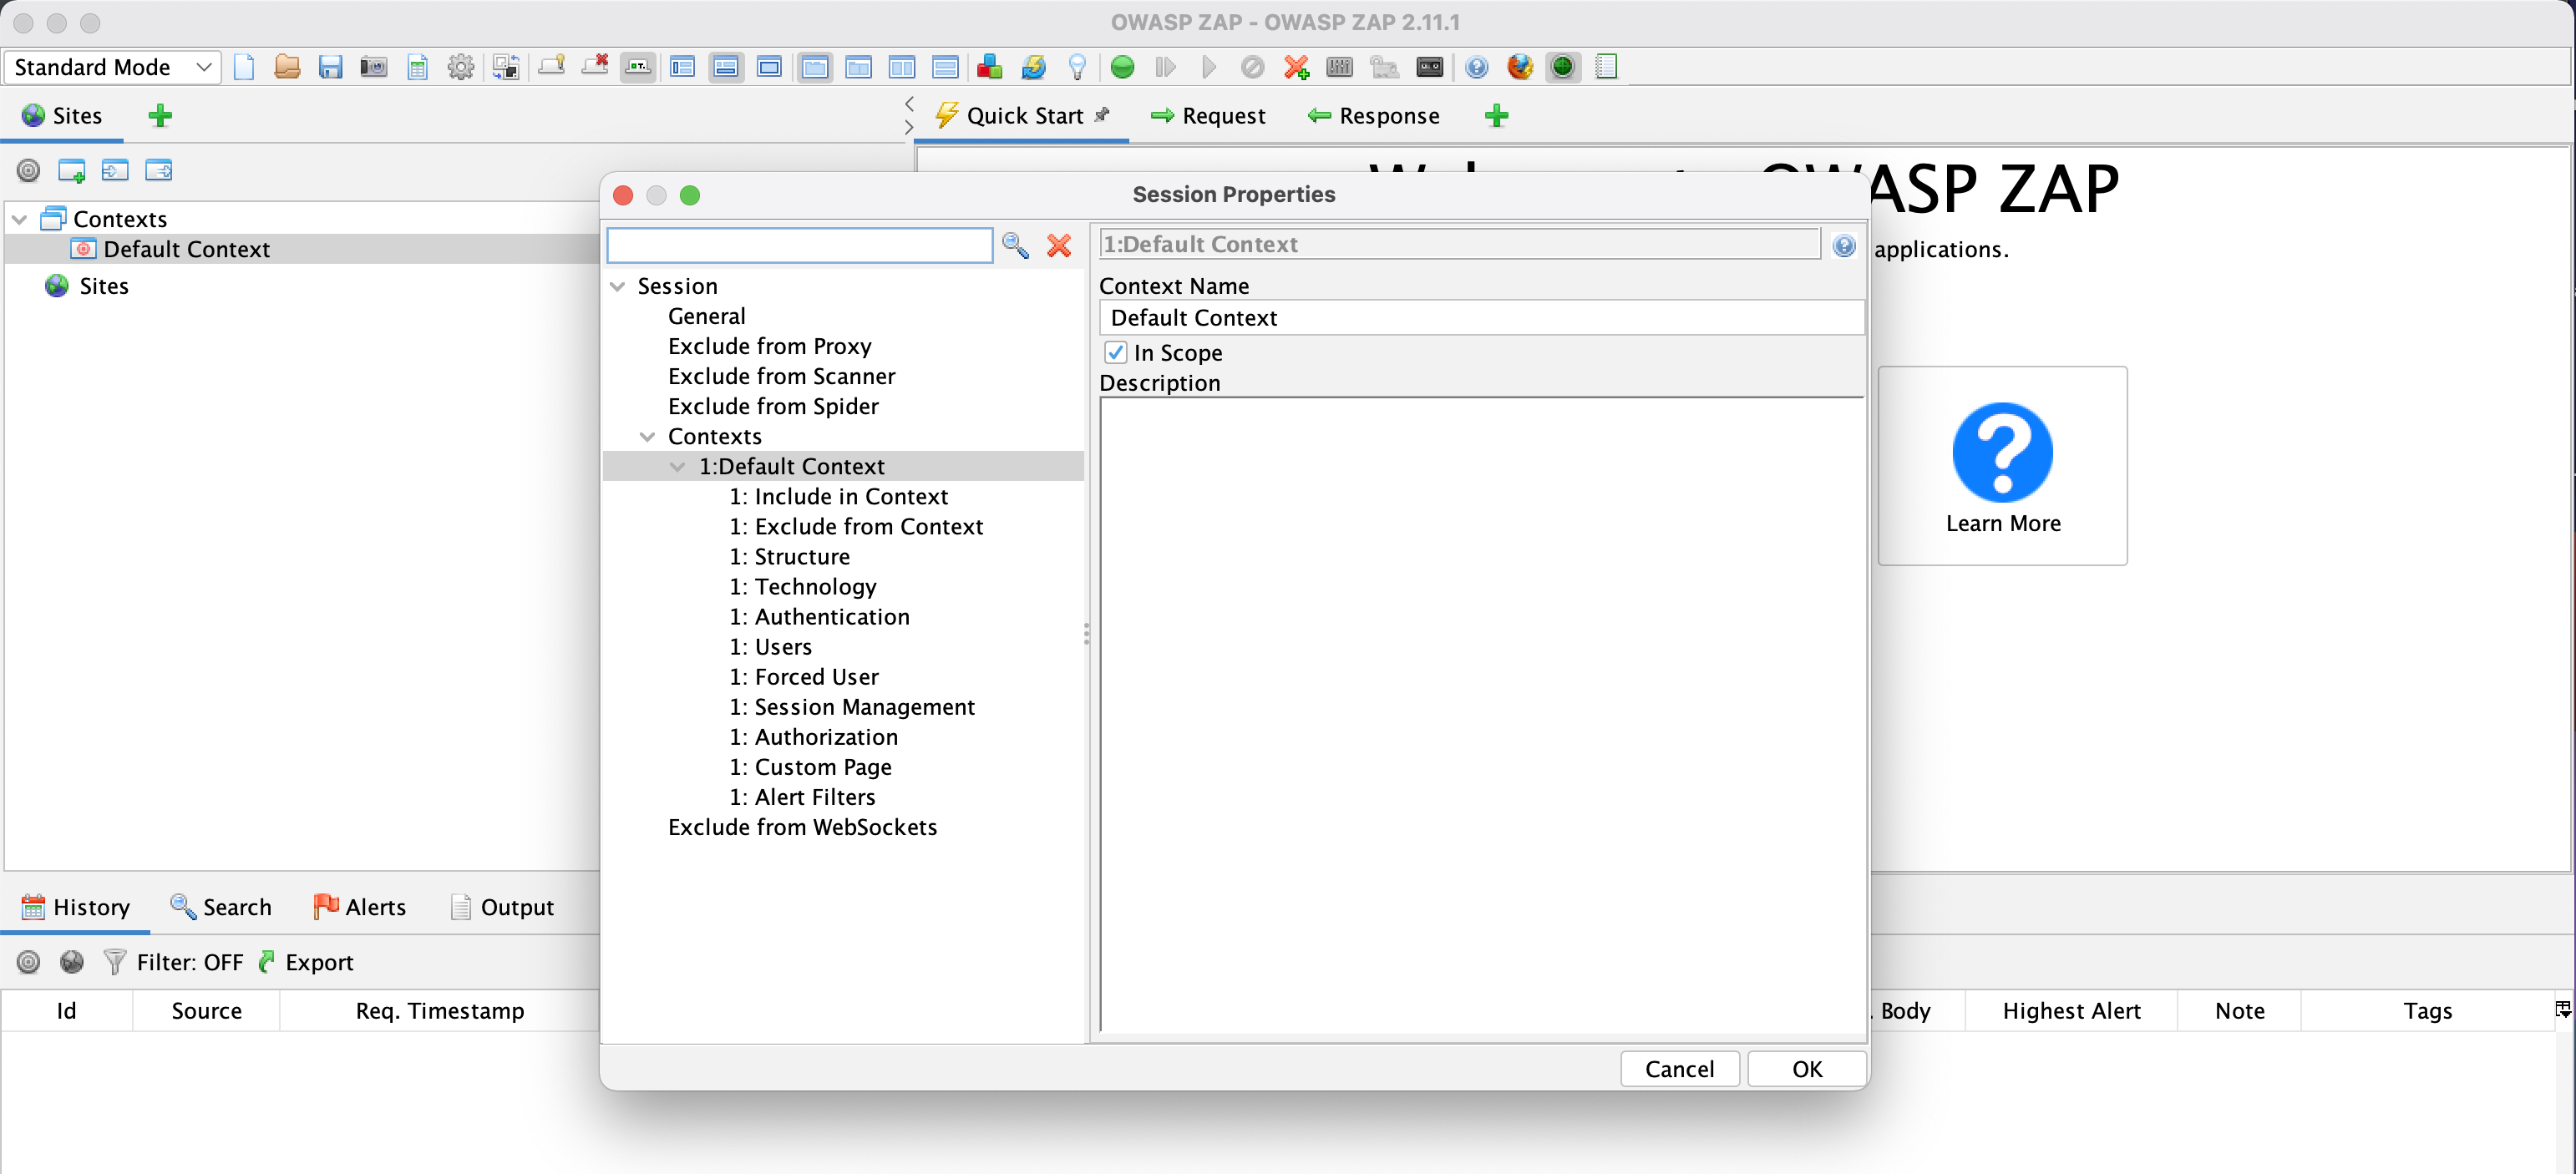This screenshot has height=1174, width=2576.
Task: Click the green radar icon in toolbar
Action: (1562, 67)
